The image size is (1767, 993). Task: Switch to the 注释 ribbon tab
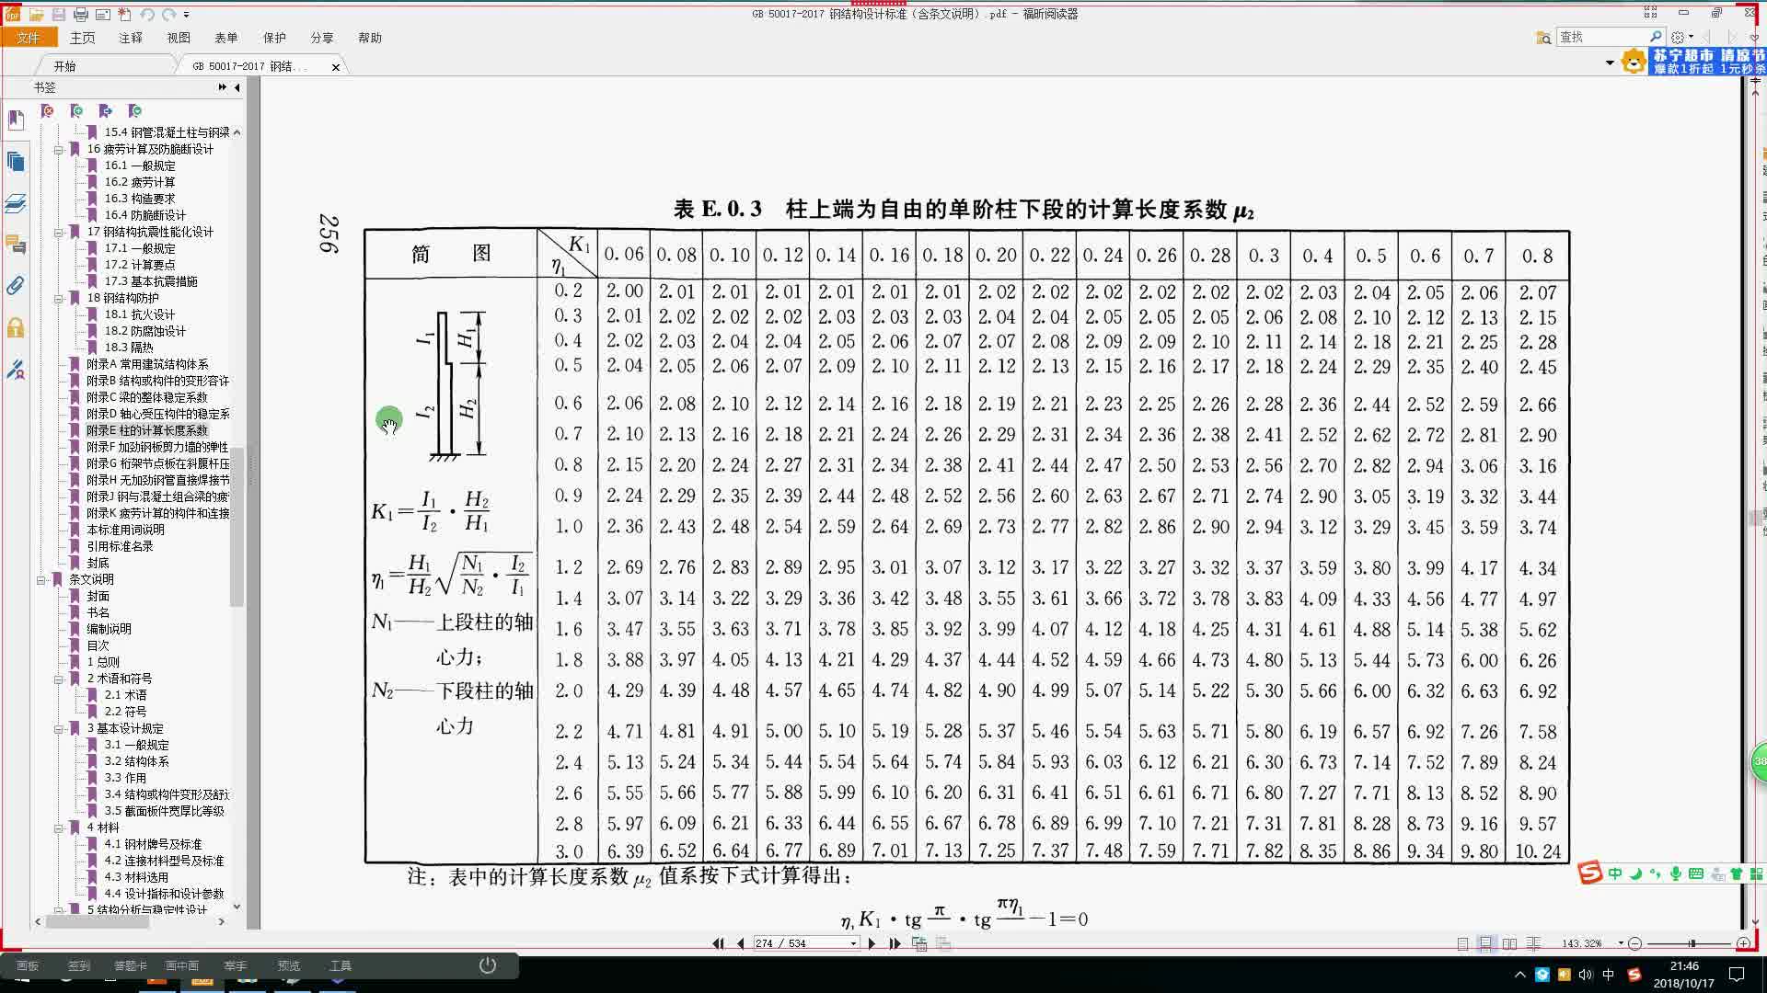(133, 38)
